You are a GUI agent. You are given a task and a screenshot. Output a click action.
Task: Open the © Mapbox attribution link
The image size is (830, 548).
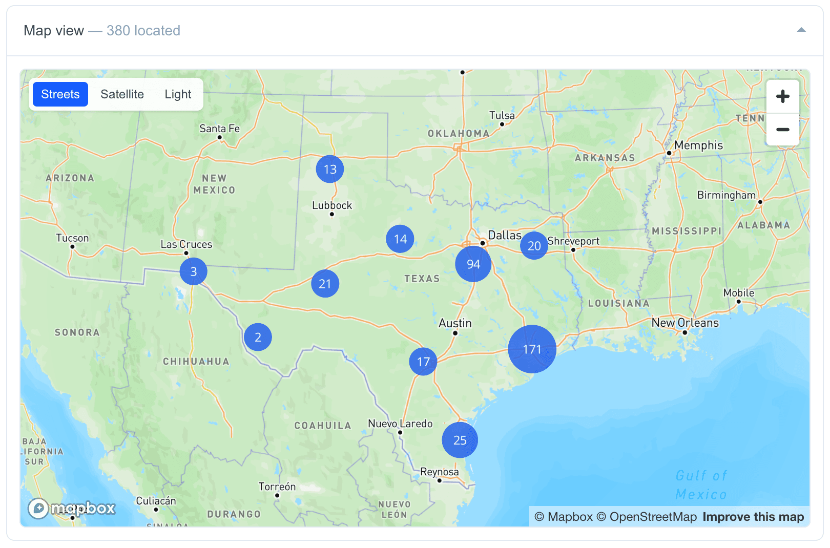[564, 517]
